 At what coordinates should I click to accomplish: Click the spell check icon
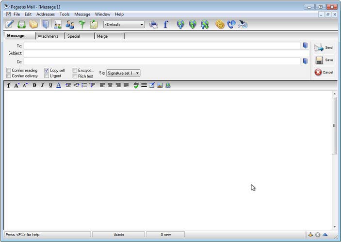[x=136, y=85]
